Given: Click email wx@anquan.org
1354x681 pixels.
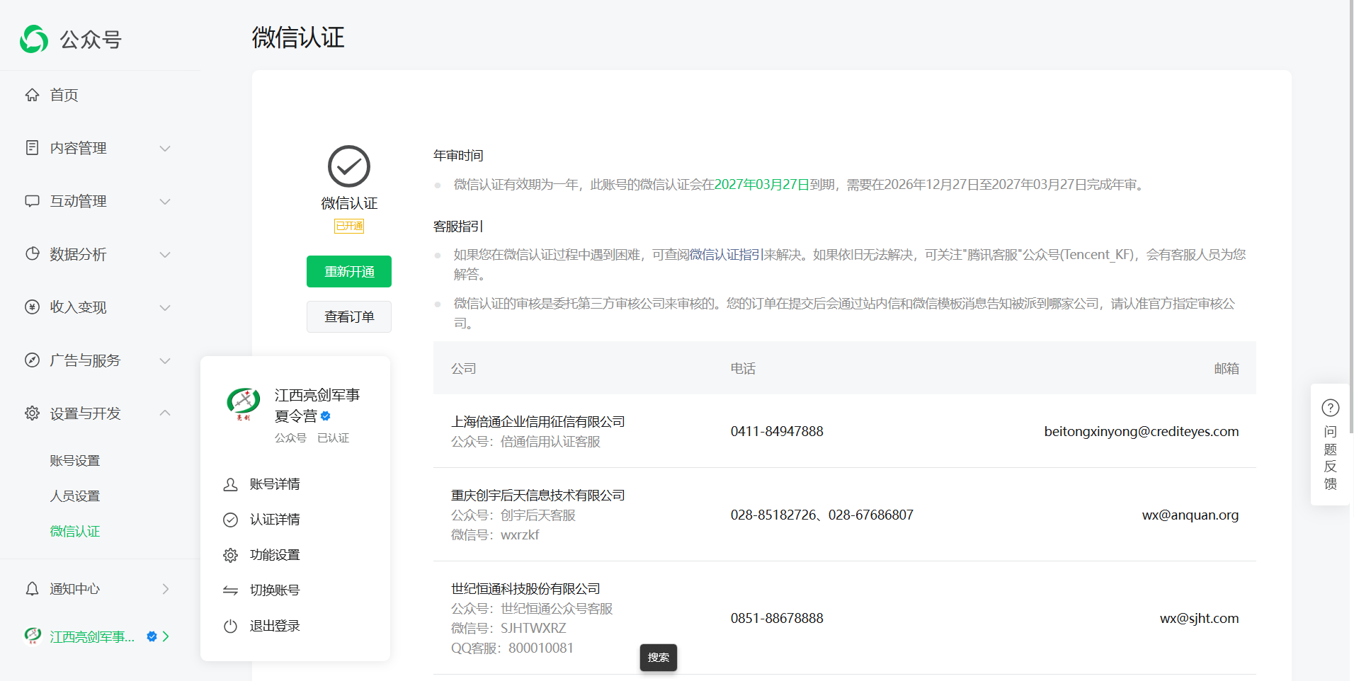Looking at the screenshot, I should [x=1190, y=515].
